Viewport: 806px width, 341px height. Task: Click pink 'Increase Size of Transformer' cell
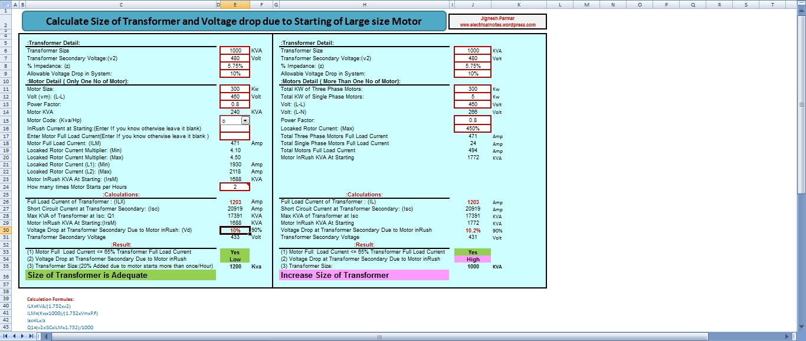tap(363, 275)
